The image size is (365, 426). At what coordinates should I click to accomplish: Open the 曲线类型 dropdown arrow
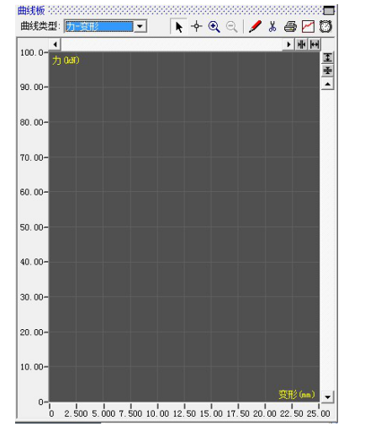(140, 27)
